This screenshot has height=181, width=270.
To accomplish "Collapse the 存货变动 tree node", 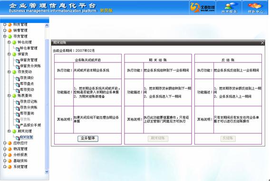I will (10, 72).
